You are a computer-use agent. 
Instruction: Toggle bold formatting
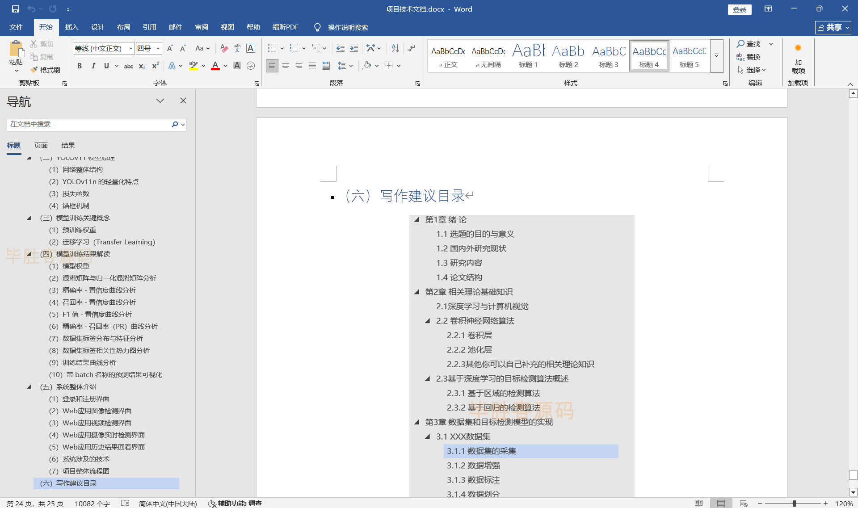click(80, 66)
